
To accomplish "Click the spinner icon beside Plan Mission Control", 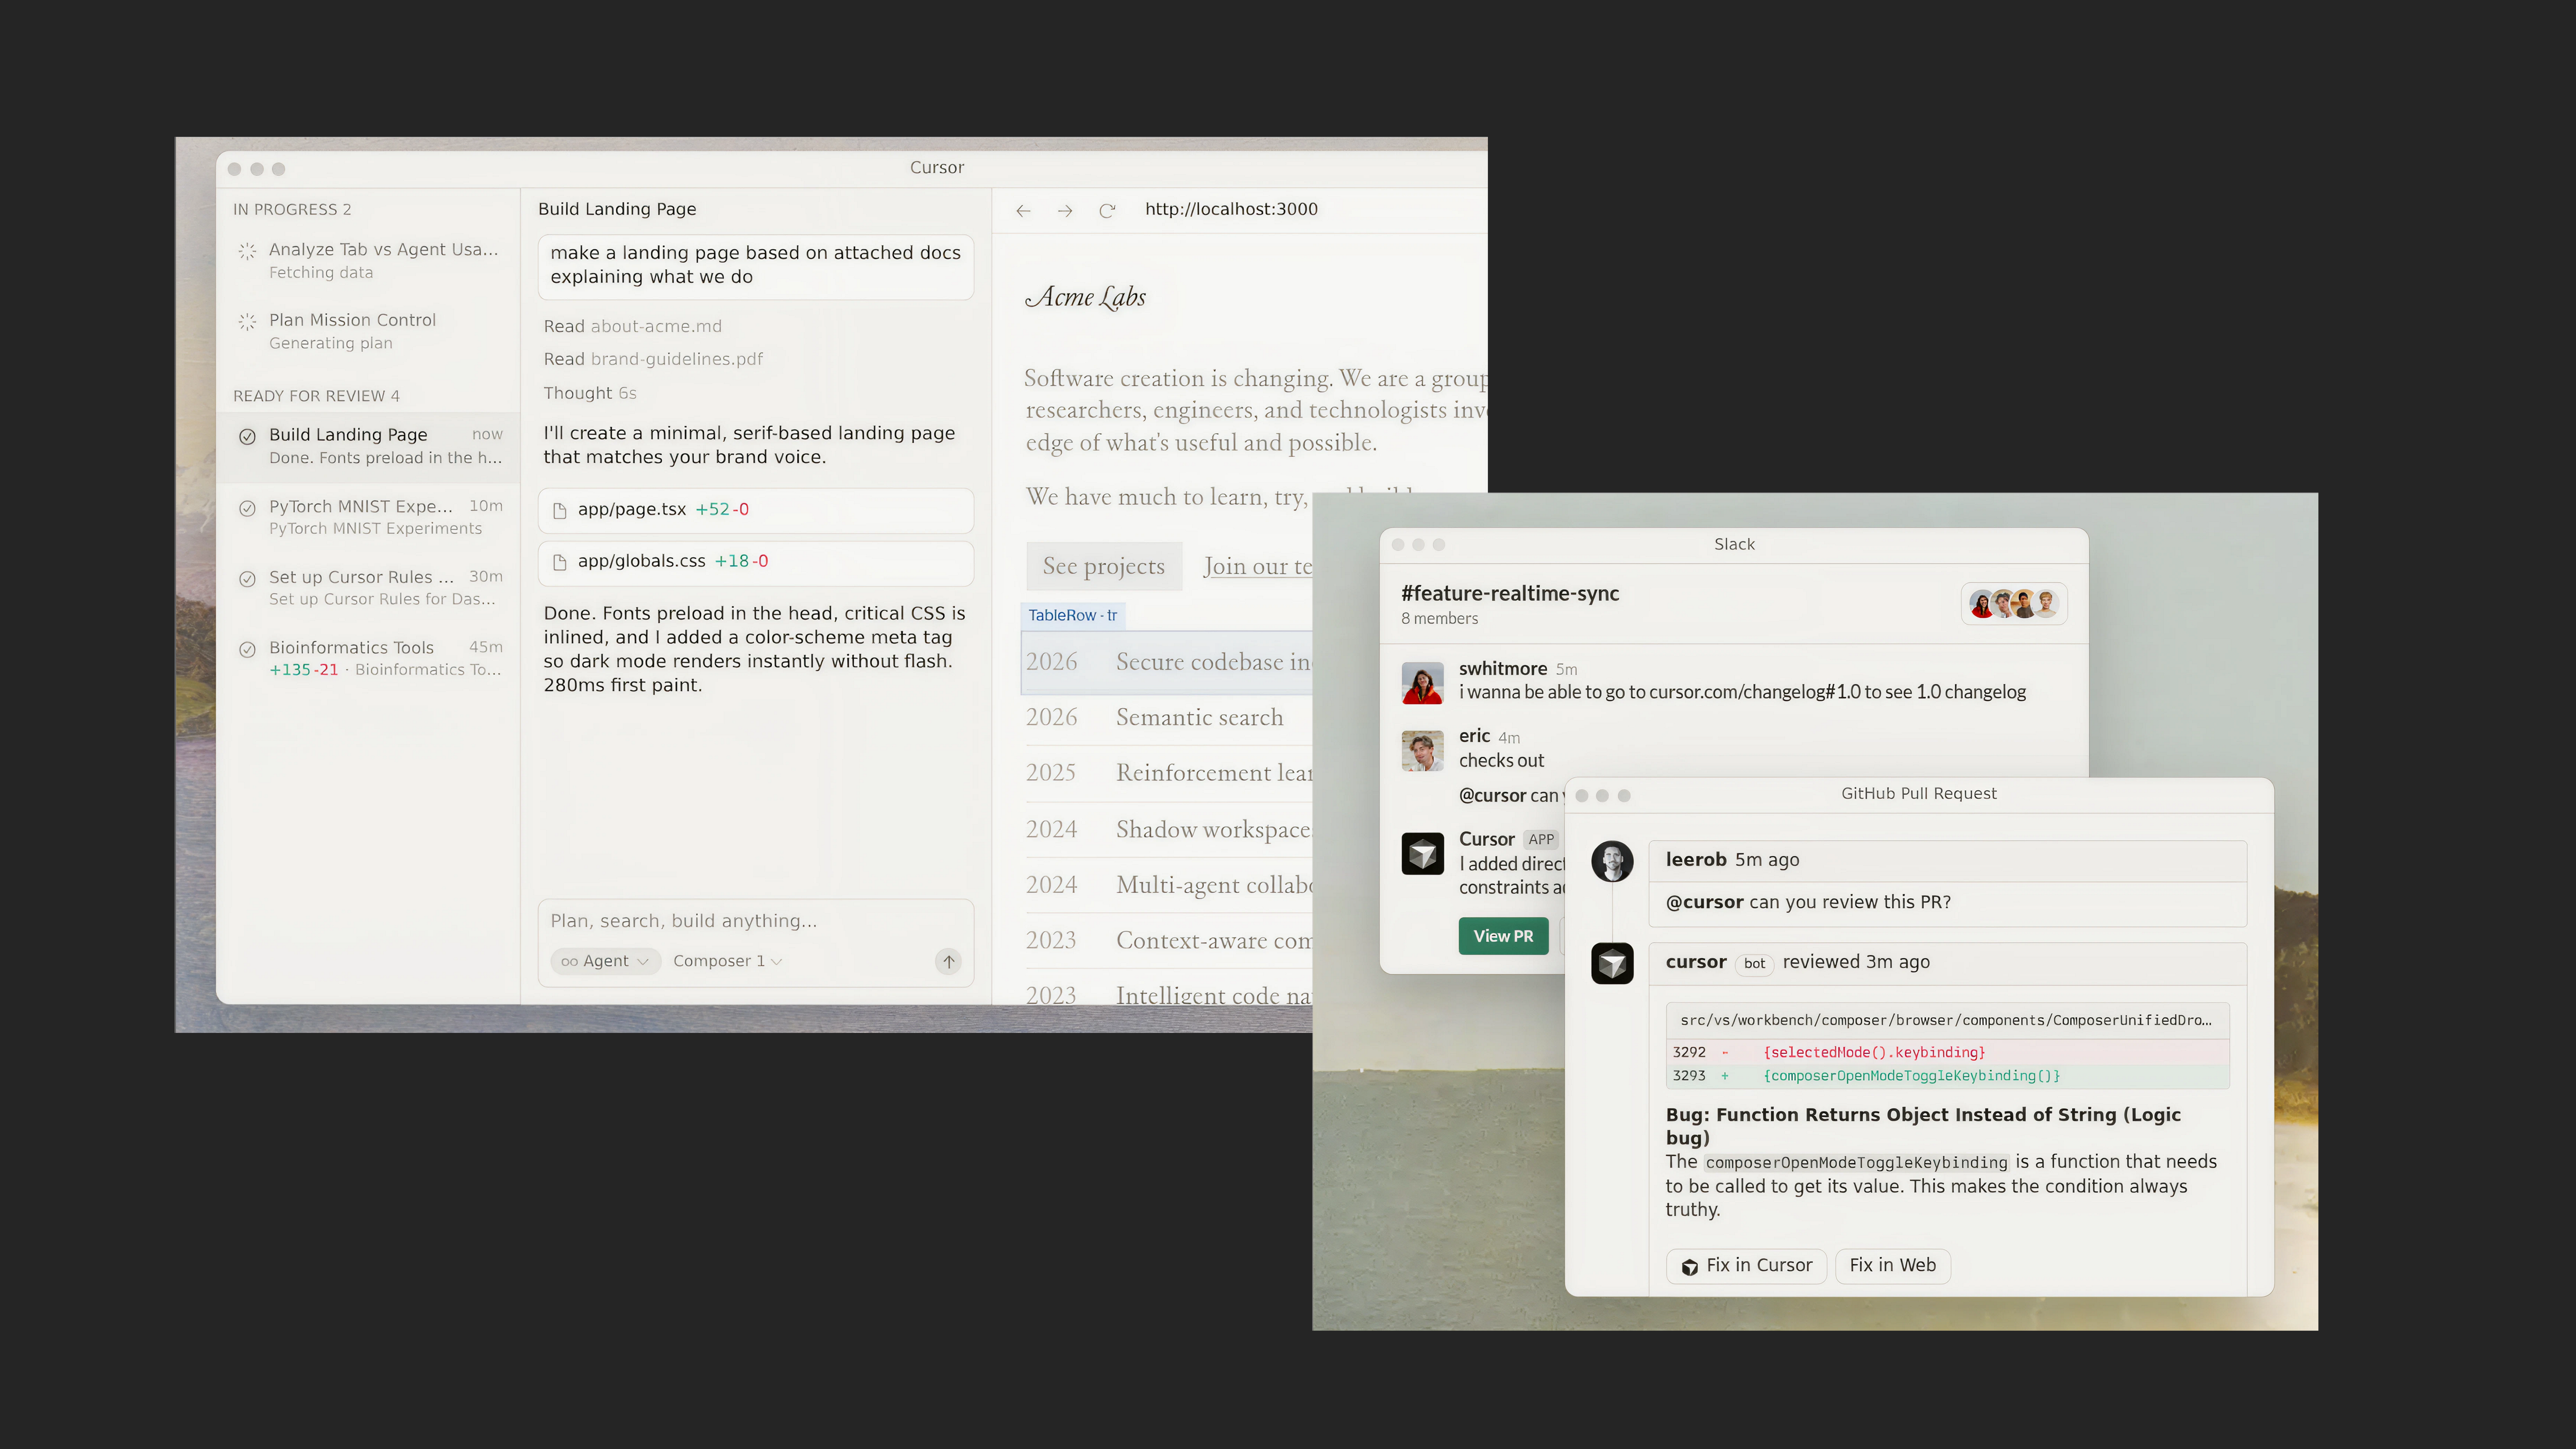I will coord(247,321).
